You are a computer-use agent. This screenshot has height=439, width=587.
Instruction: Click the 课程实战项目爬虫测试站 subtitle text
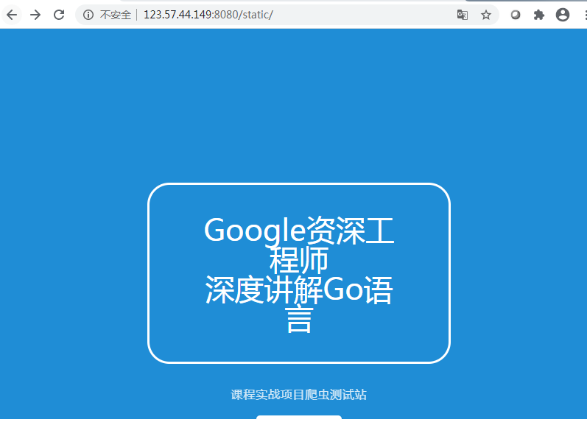[299, 395]
